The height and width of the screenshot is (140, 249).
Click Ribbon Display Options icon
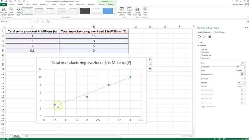(237, 1)
